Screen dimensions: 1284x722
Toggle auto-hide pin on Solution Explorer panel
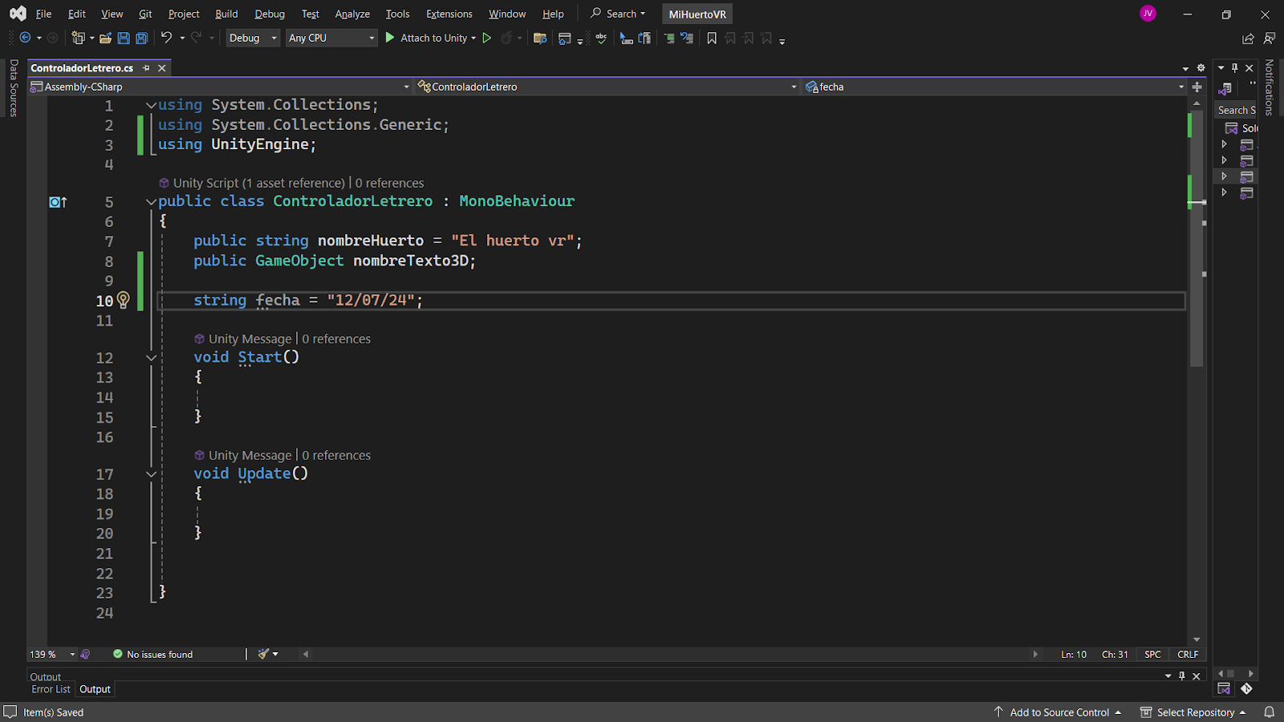pyautogui.click(x=1235, y=68)
